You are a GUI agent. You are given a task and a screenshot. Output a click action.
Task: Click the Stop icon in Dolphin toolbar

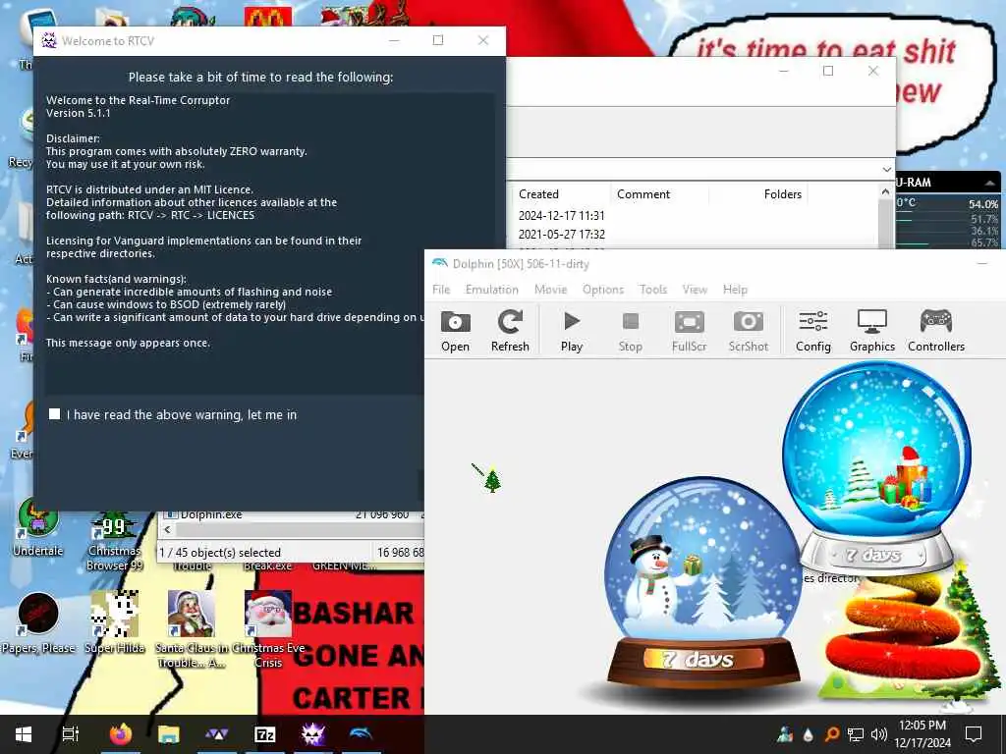[630, 331]
